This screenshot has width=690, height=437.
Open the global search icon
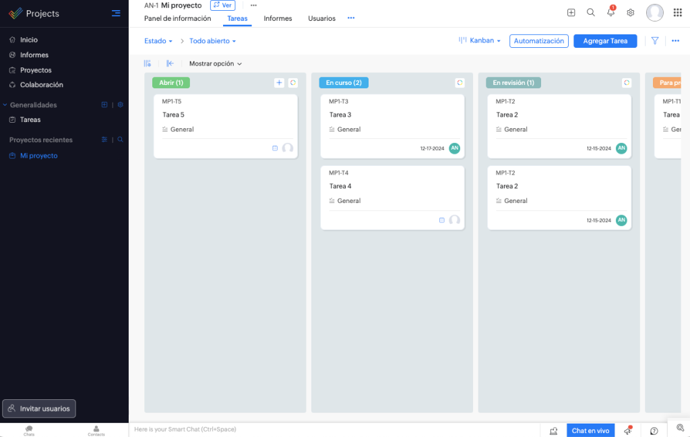click(591, 12)
